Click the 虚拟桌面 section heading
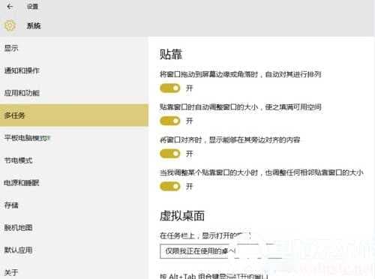This screenshot has width=375, height=279. coord(182,216)
